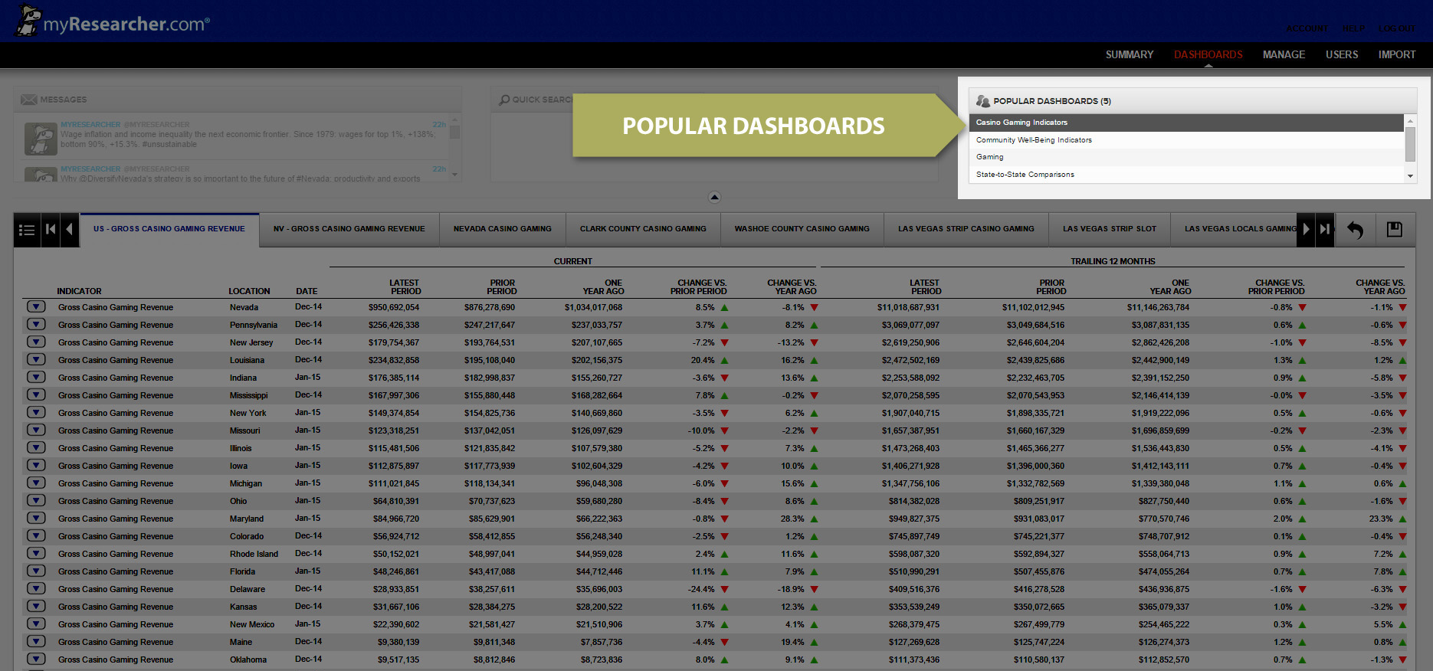This screenshot has width=1433, height=671.
Task: Expand the New York row dropdown
Action: (x=36, y=412)
